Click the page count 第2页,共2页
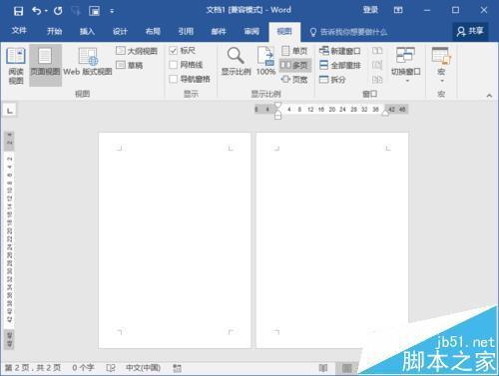The width and height of the screenshot is (499, 376). click(33, 368)
